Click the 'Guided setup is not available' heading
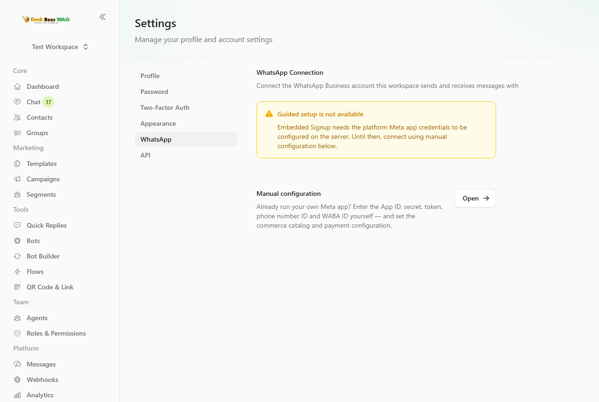This screenshot has width=599, height=402. point(321,114)
